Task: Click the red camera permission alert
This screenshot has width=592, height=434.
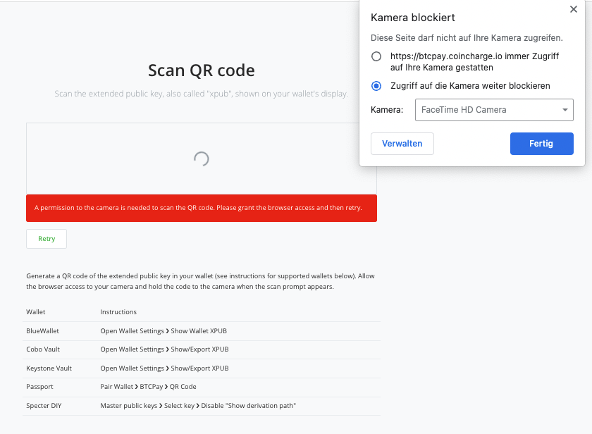Action: [202, 208]
